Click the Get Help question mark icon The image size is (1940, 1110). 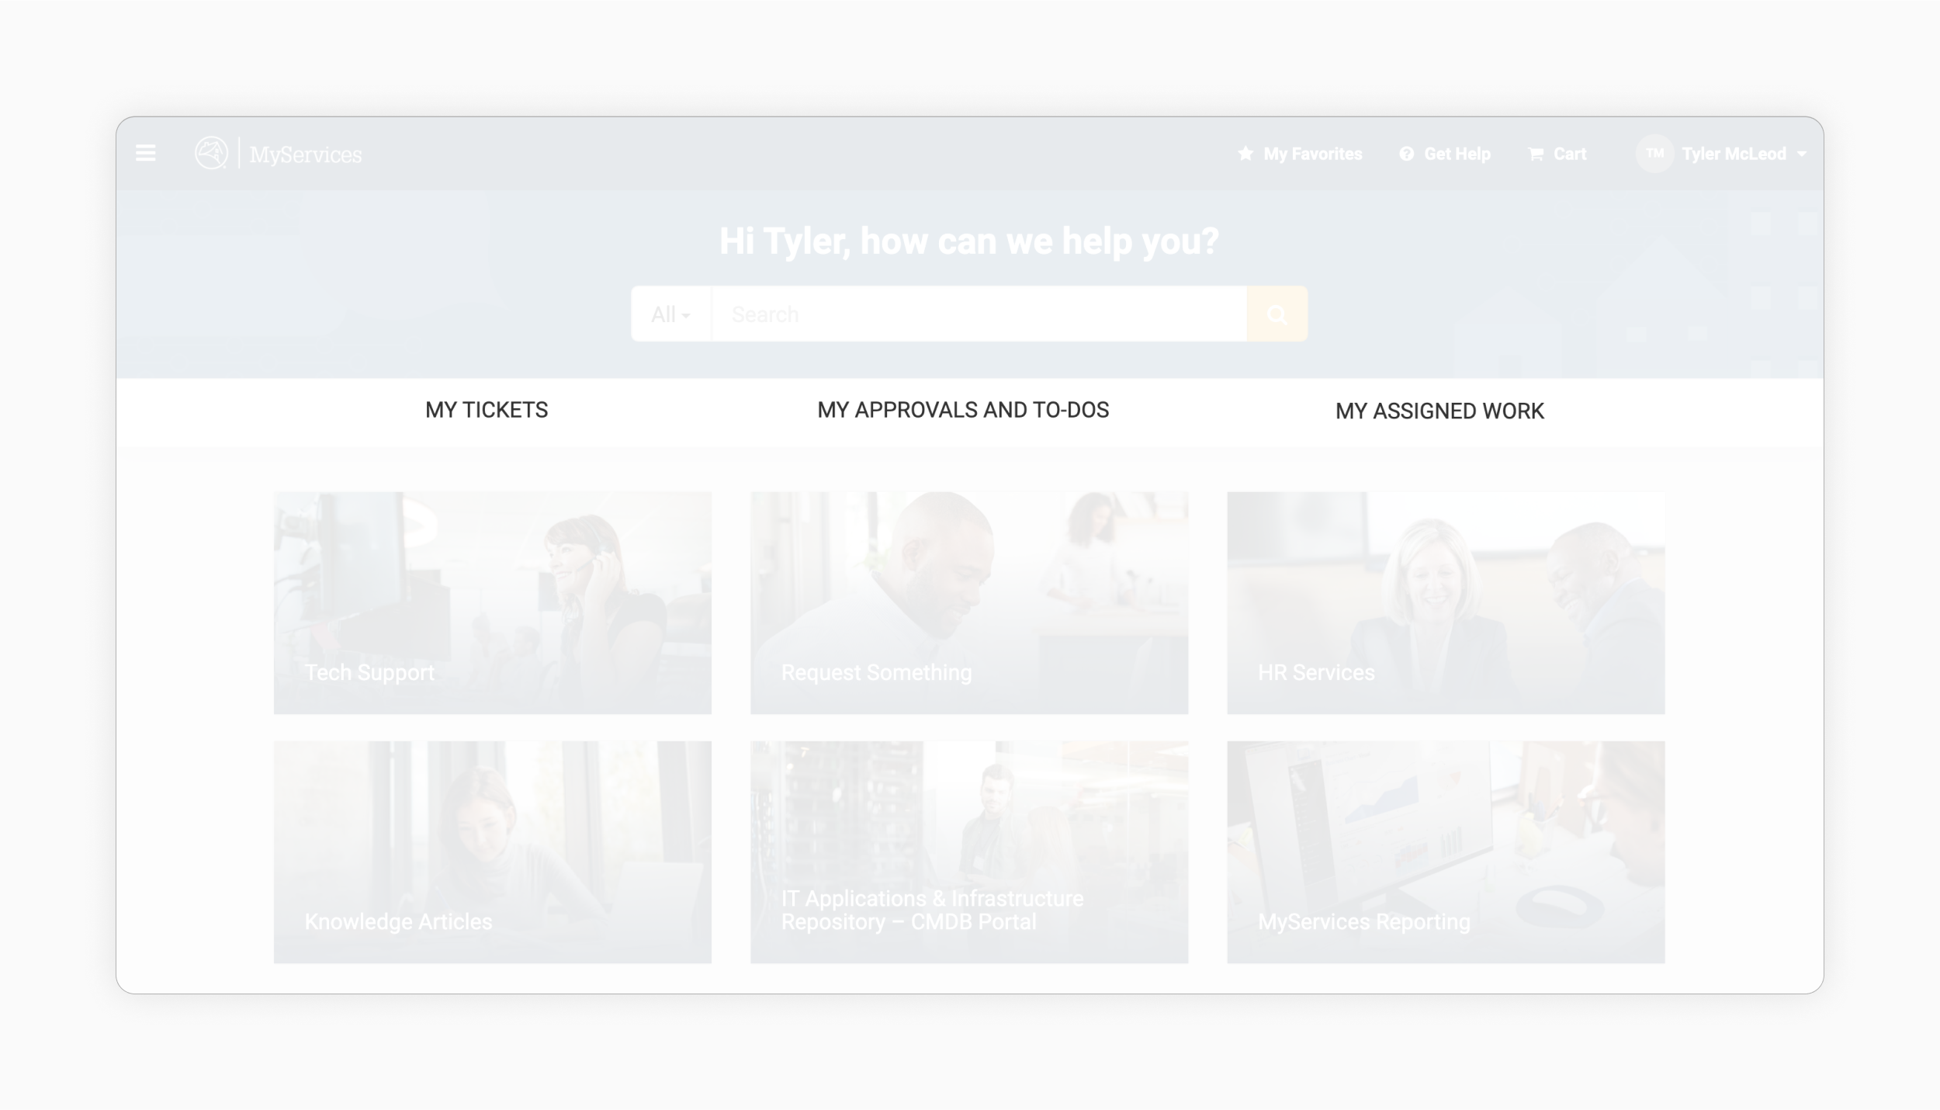coord(1406,154)
